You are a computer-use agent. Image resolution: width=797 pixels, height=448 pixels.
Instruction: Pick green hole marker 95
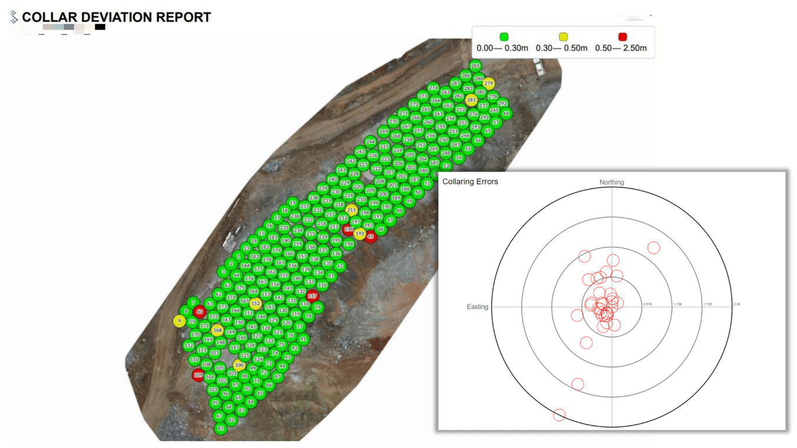click(x=215, y=403)
